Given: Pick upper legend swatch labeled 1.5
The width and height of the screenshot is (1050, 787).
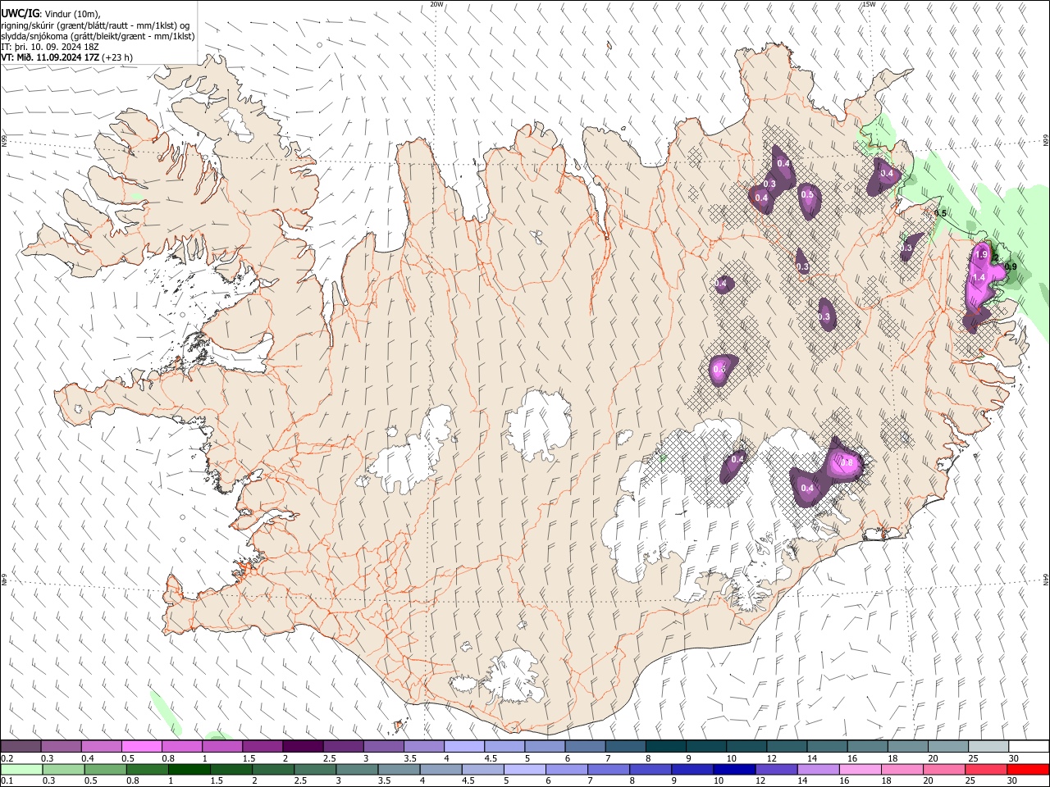Looking at the screenshot, I should click(262, 746).
